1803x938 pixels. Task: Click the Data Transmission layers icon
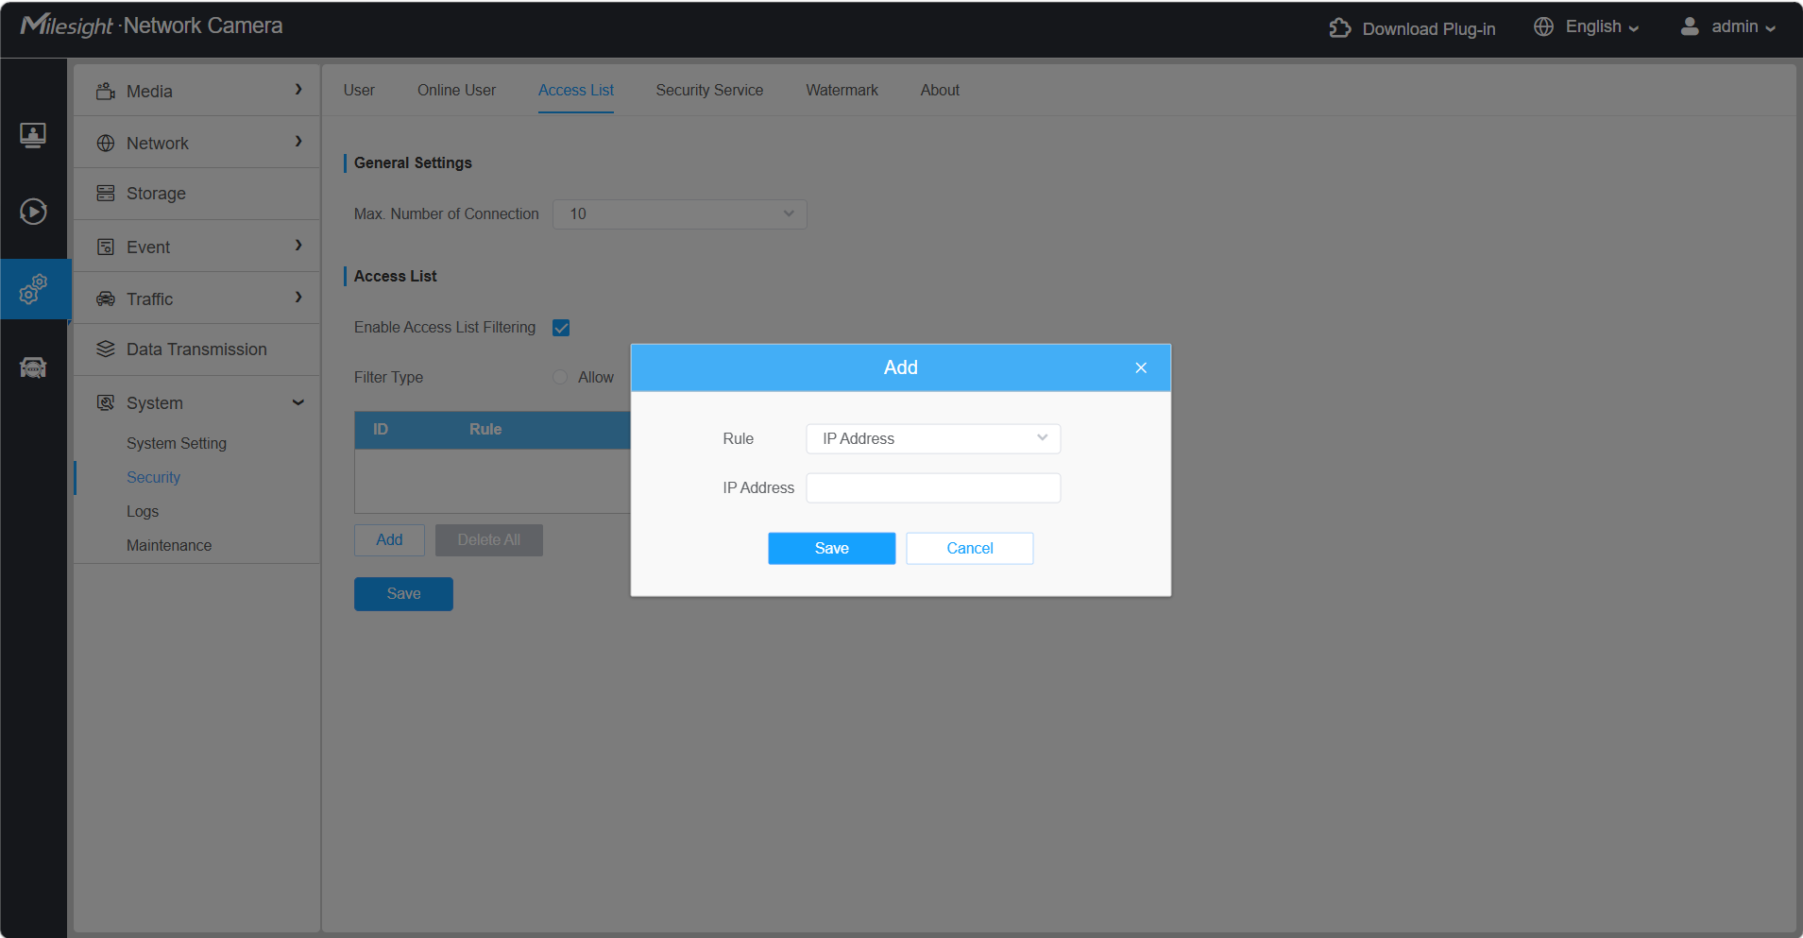point(106,349)
